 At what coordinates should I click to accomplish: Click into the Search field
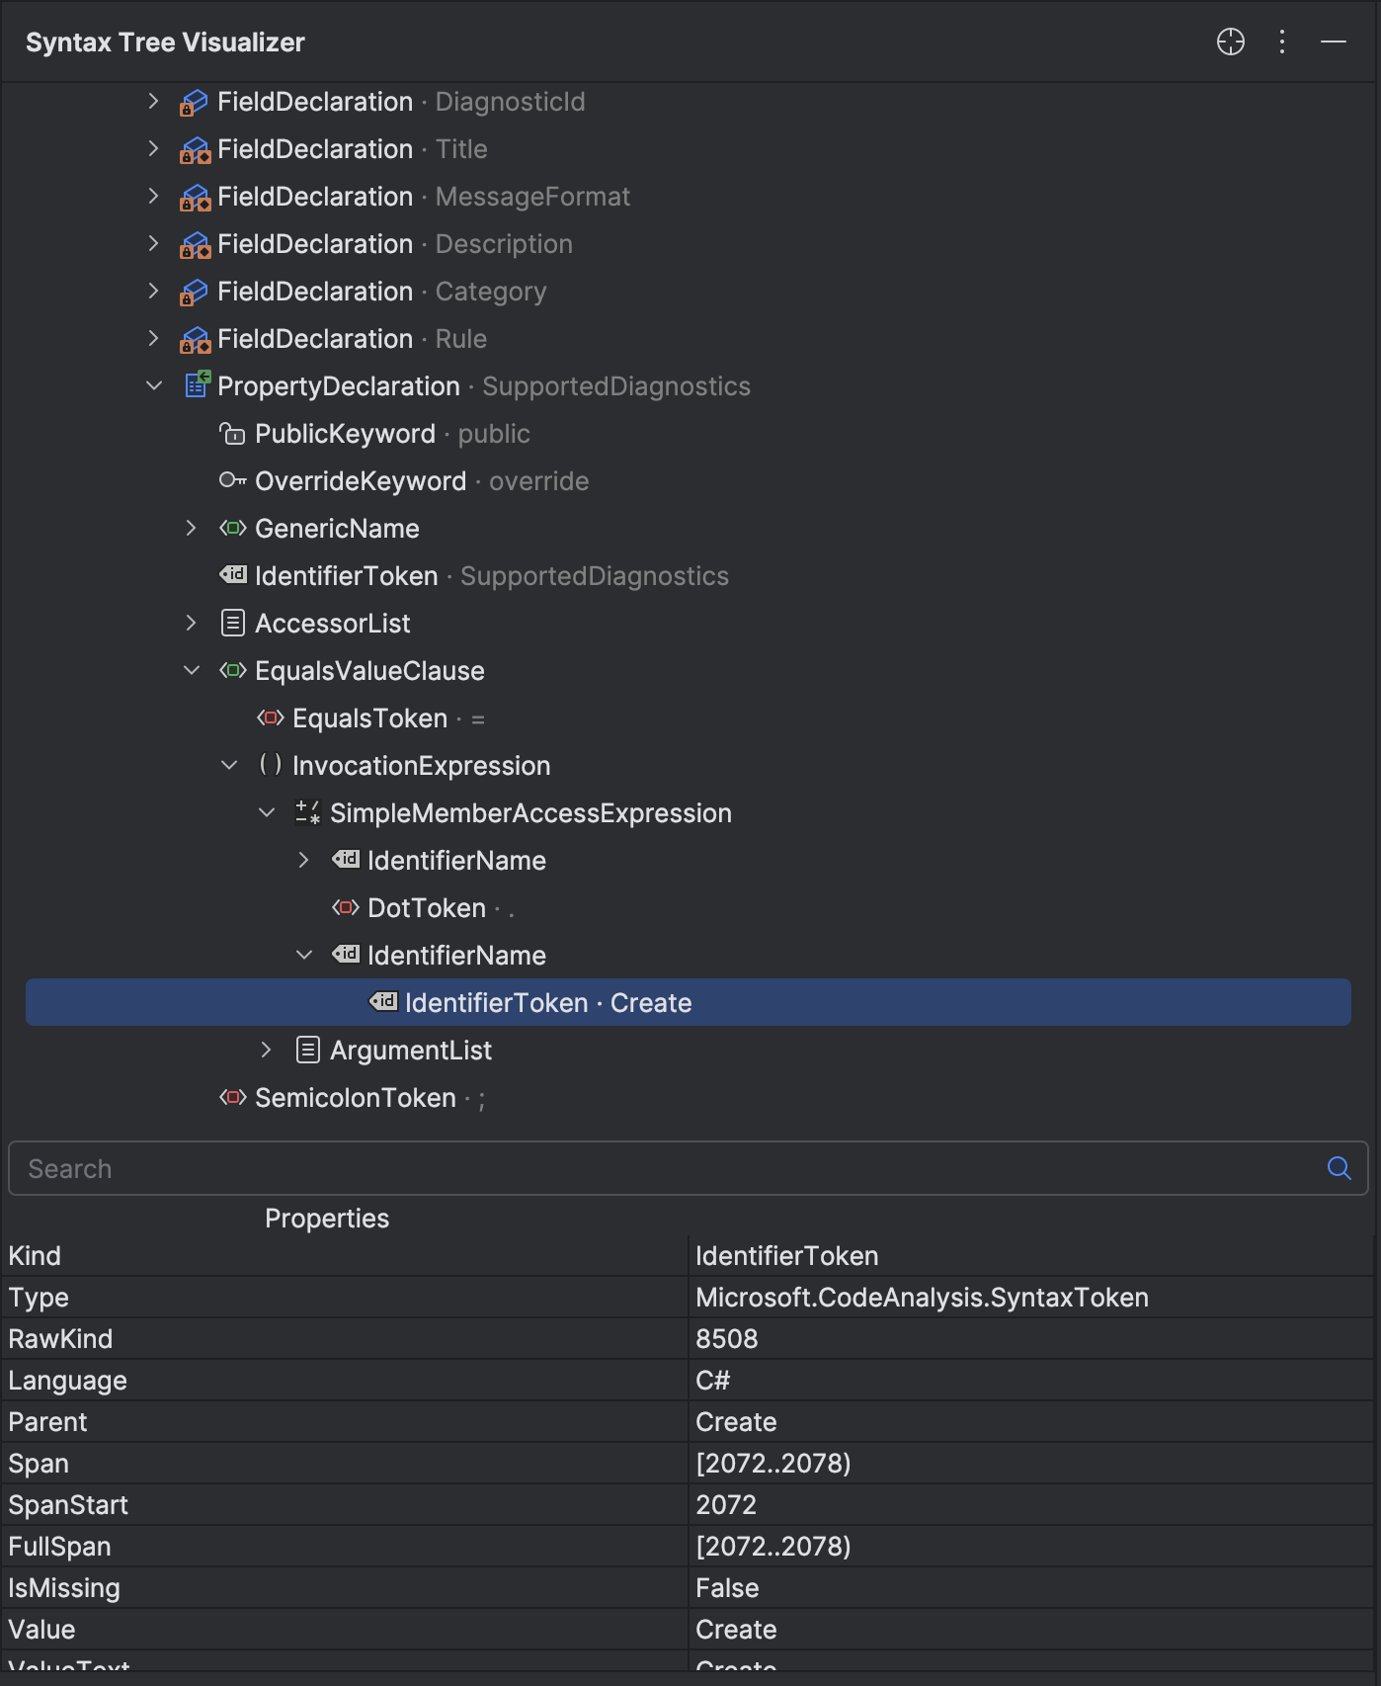click(662, 1168)
